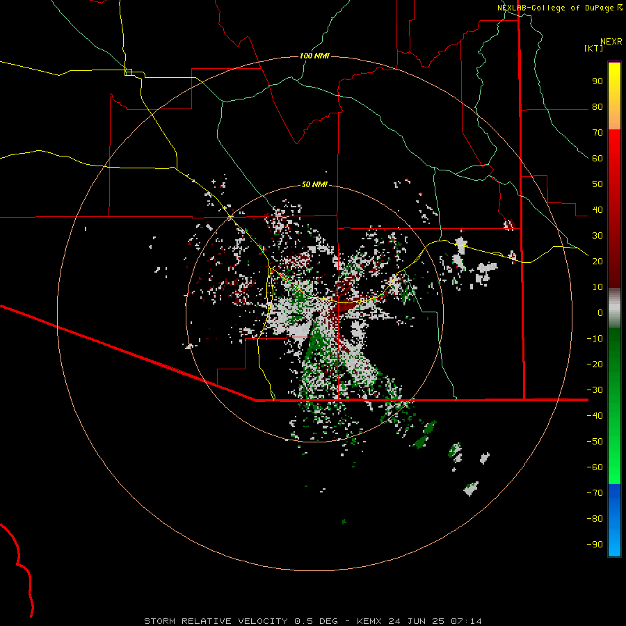Click the 60 value on the color scale
Image resolution: width=626 pixels, height=626 pixels.
point(597,159)
